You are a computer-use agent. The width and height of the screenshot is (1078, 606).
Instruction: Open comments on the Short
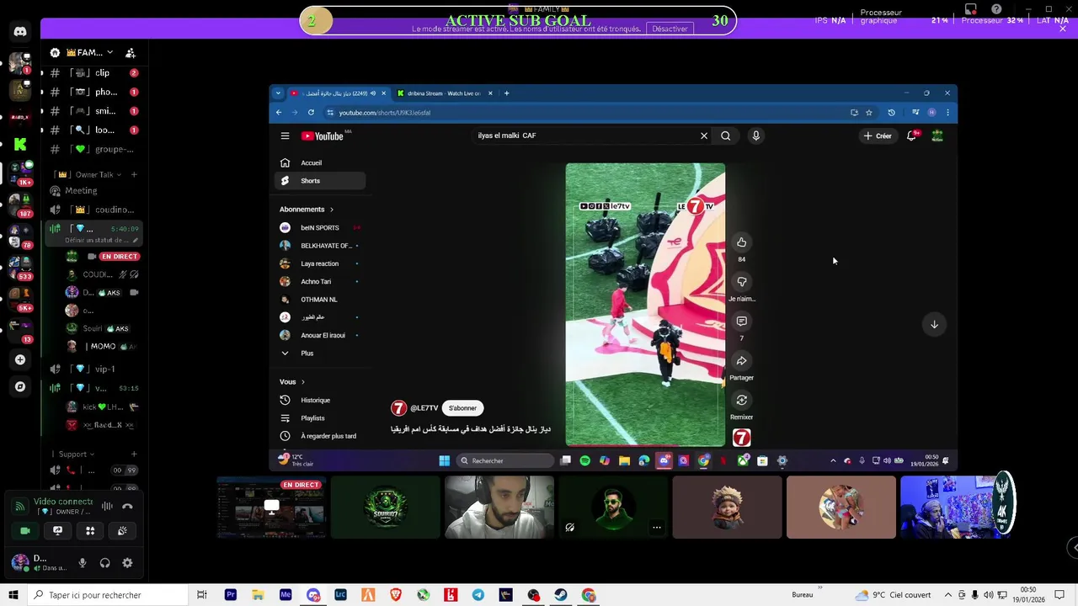pos(741,321)
